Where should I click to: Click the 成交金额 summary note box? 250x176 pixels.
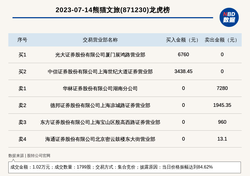tap(124, 167)
